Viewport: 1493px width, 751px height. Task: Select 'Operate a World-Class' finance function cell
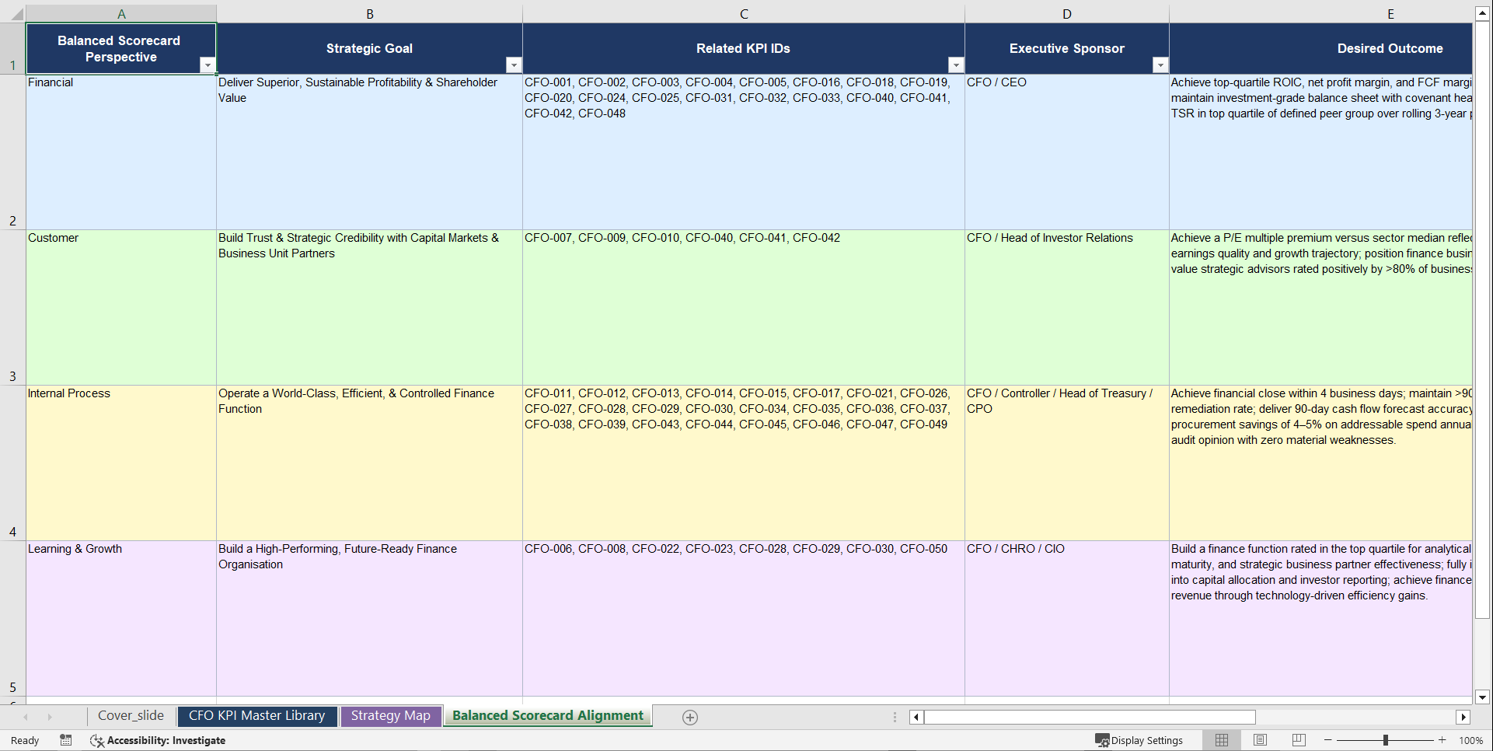[x=369, y=463]
